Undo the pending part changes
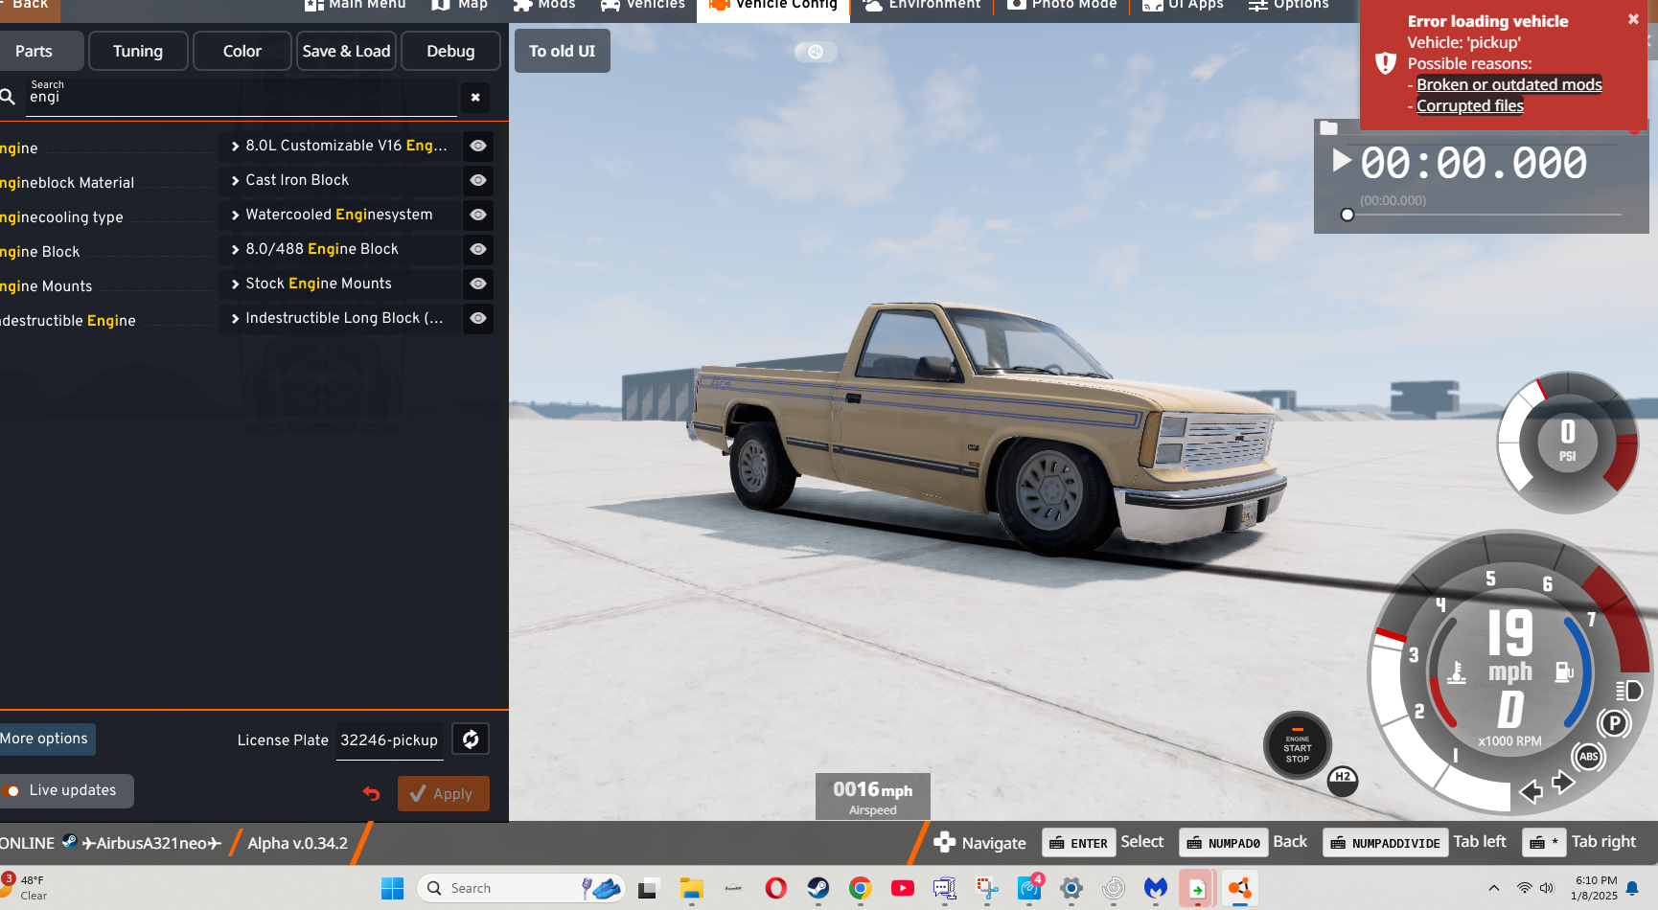 point(372,793)
